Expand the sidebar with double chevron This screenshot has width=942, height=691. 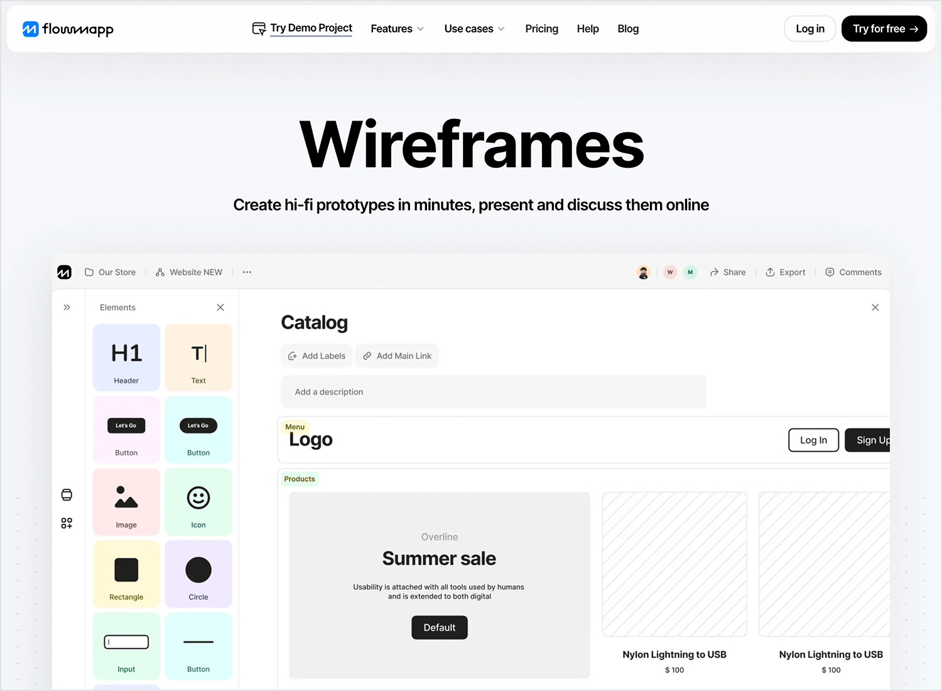click(67, 307)
